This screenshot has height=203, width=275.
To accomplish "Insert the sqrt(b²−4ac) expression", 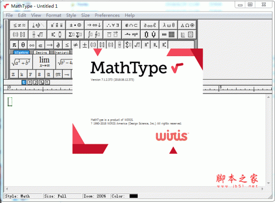I will tap(64, 62).
